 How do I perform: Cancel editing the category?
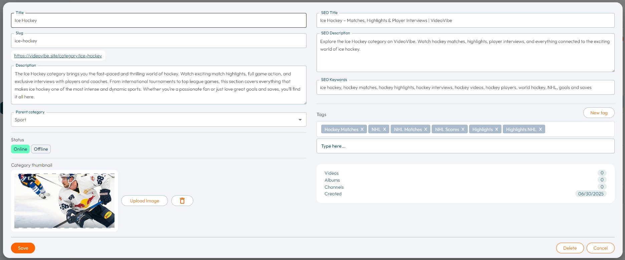(600, 248)
